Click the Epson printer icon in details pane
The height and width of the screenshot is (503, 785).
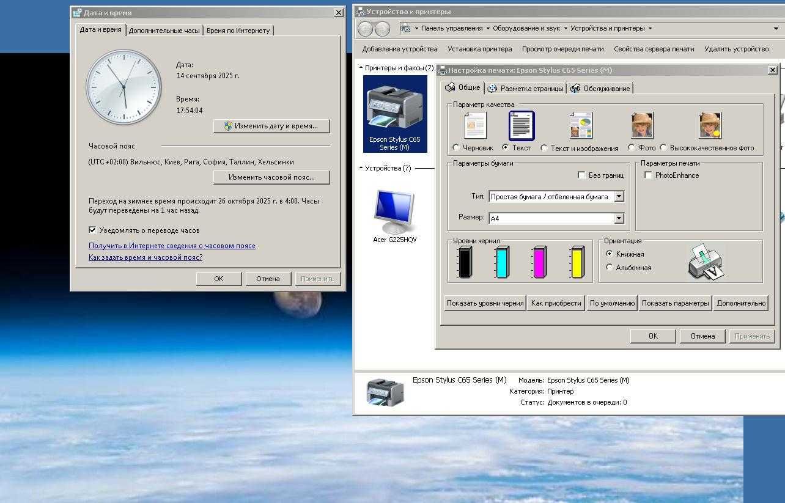[385, 392]
